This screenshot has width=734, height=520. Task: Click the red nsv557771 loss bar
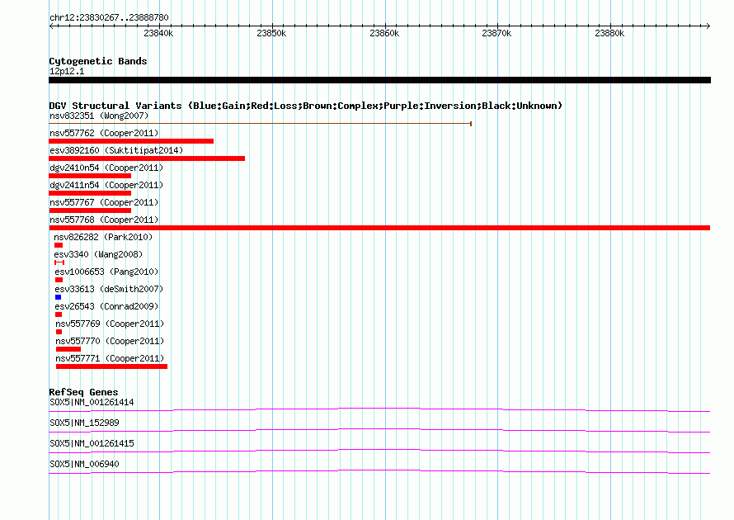coord(111,366)
